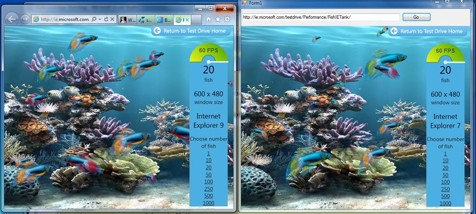Click "600 x 480" window size in IE9 window

point(209,94)
